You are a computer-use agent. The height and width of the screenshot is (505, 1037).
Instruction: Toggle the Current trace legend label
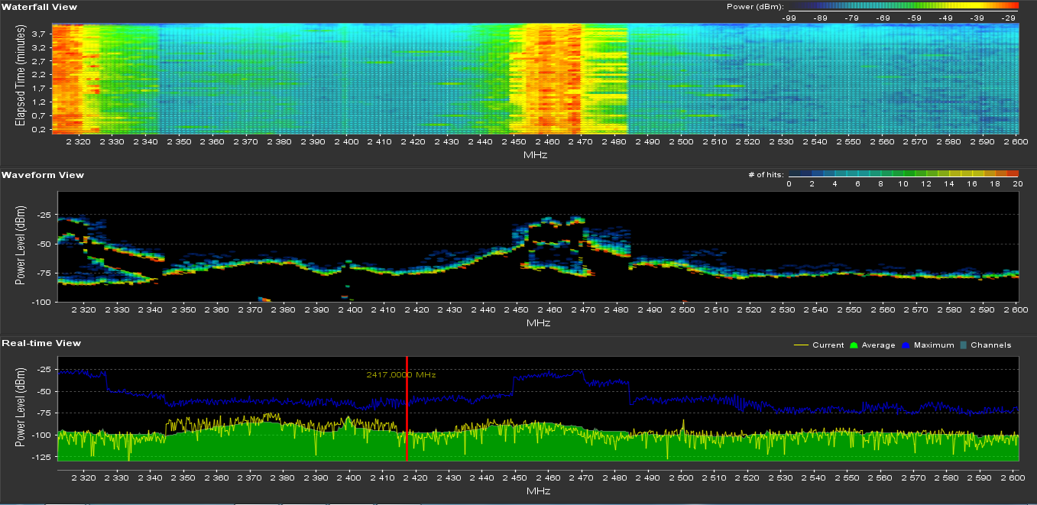point(828,345)
